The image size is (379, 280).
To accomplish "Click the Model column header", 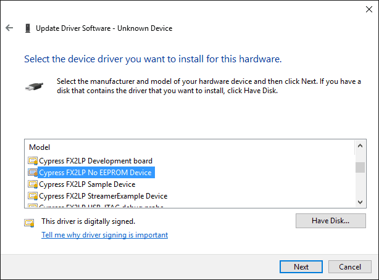I will 40,147.
